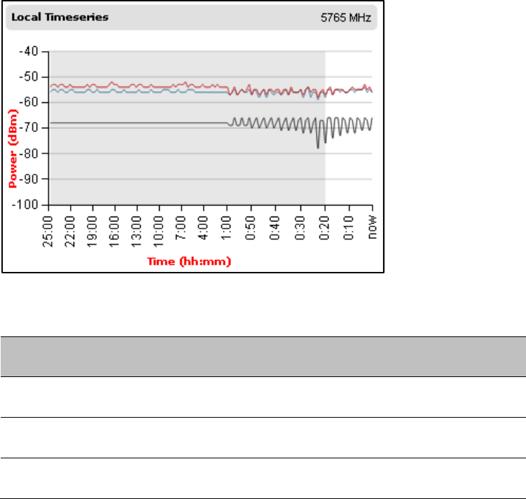
Task: Click the "Power (dBm)" axis label
Action: [x=13, y=149]
